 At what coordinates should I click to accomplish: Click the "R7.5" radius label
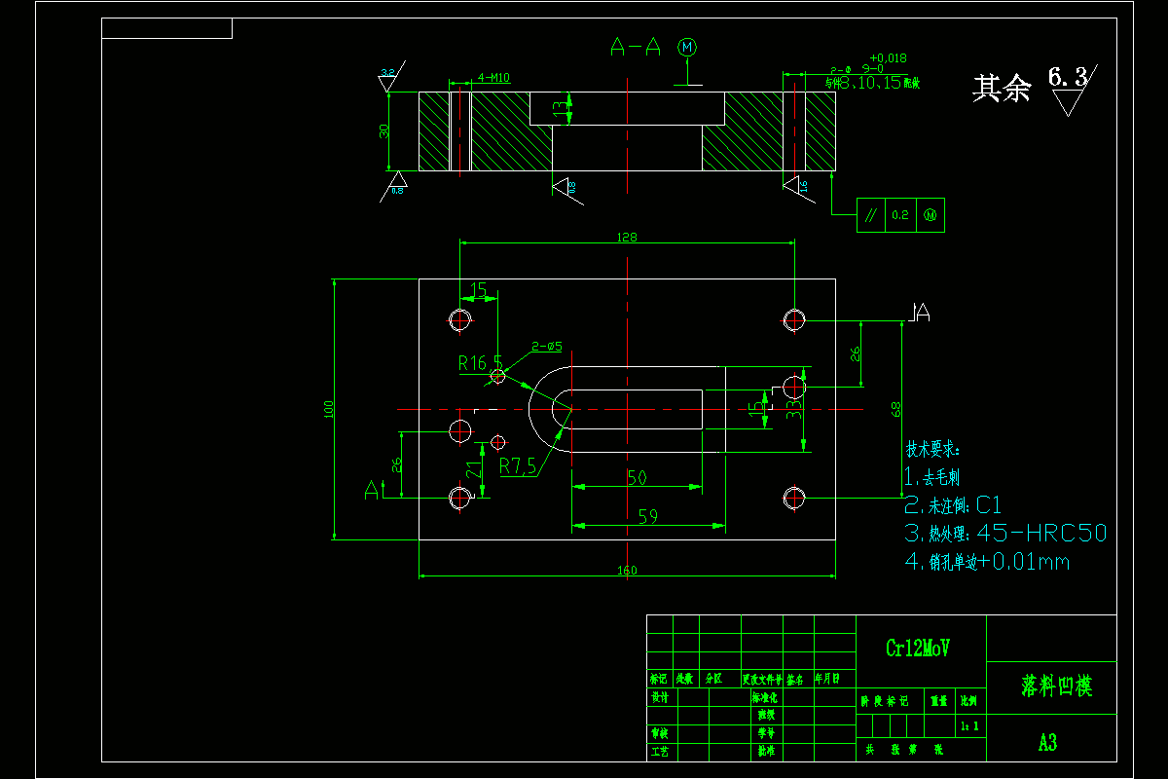518,466
